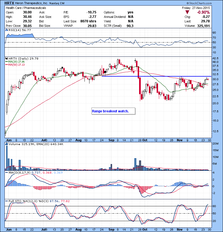
Task: Click the Health Care / Pharmaceuticals sector text
Action: click(x=26, y=8)
